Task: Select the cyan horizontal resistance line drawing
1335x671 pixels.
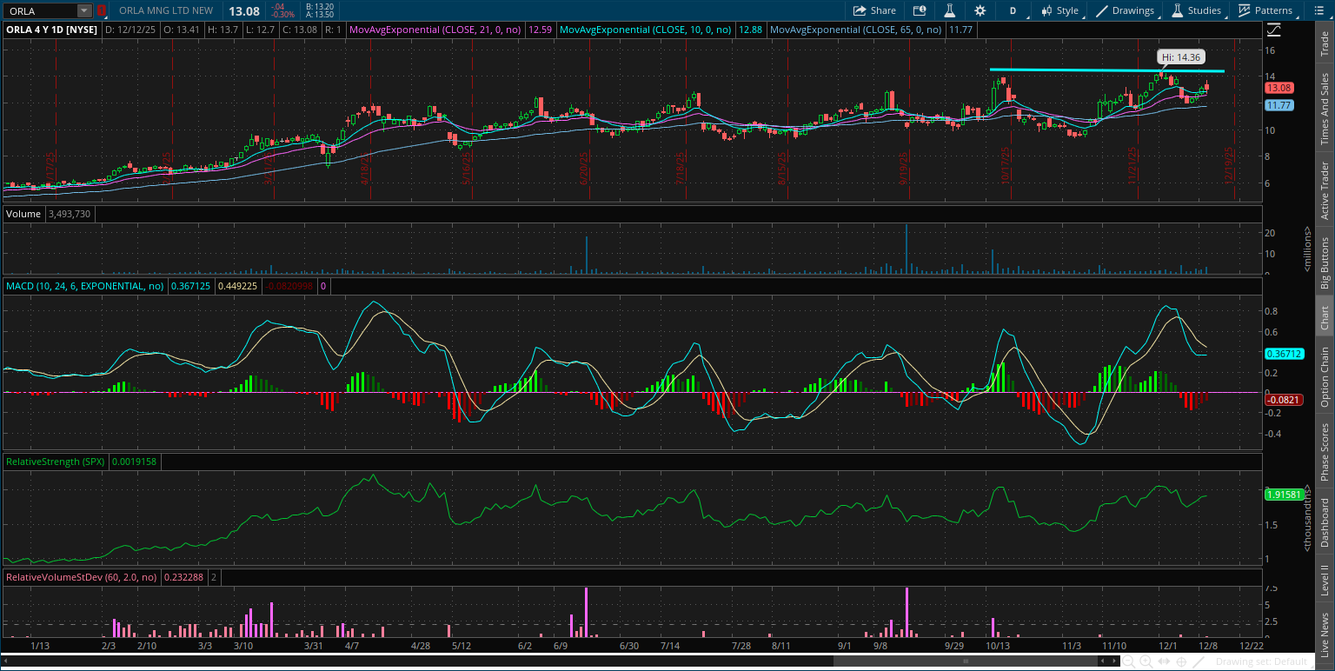Action: [x=1106, y=70]
